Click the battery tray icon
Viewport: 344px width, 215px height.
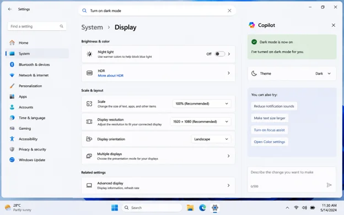pyautogui.click(x=313, y=207)
